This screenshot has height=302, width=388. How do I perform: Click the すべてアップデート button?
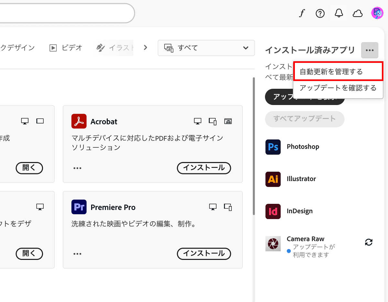click(305, 119)
